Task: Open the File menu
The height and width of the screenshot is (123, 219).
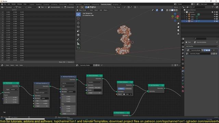Action: [x=5, y=4]
